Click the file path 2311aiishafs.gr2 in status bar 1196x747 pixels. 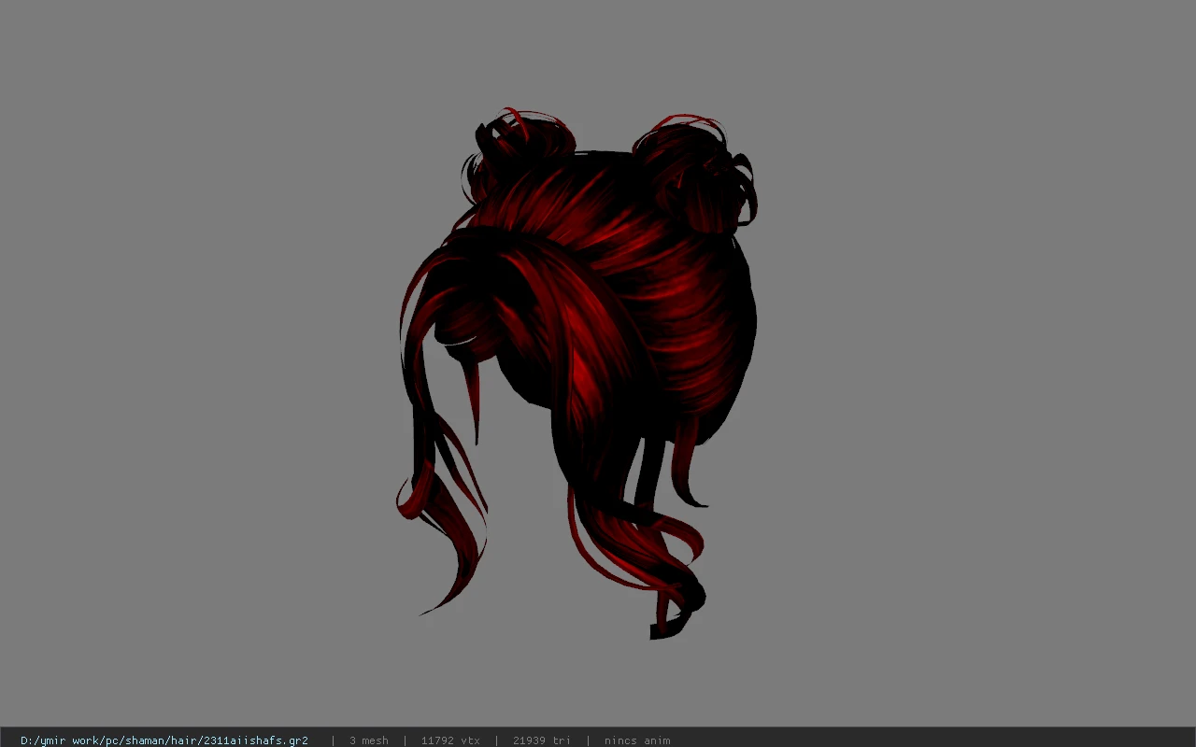click(x=164, y=740)
